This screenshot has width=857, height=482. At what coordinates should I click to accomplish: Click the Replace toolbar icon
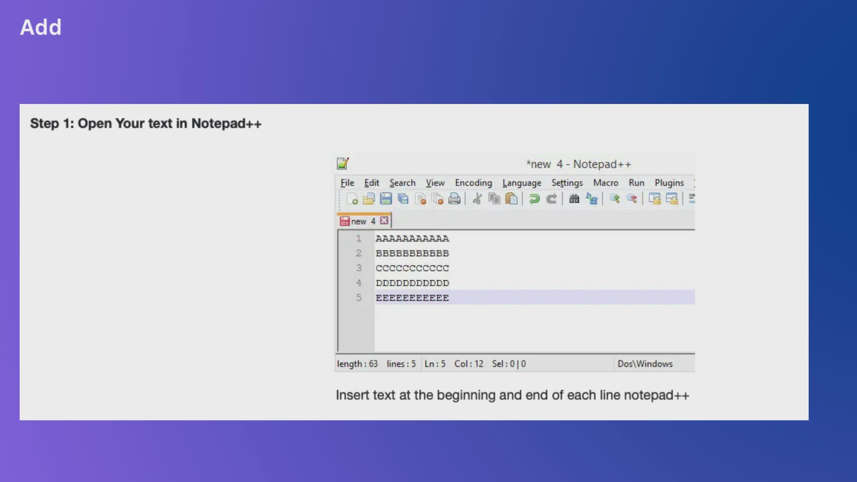pyautogui.click(x=591, y=199)
